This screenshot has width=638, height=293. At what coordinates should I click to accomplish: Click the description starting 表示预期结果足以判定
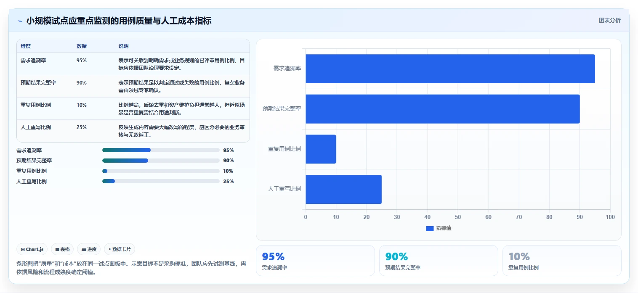[182, 86]
